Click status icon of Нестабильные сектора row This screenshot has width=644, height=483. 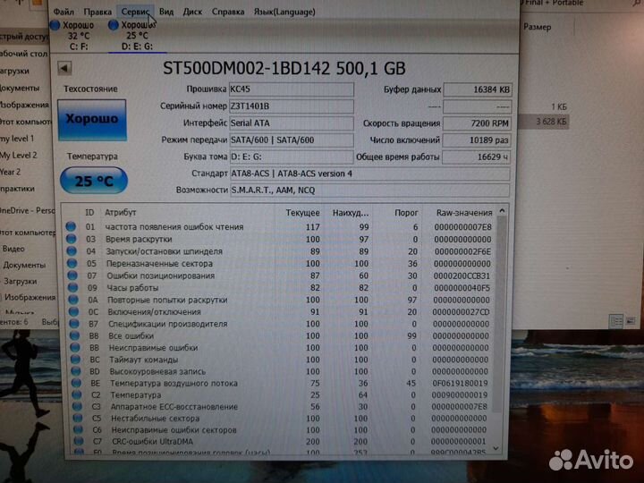coord(77,418)
